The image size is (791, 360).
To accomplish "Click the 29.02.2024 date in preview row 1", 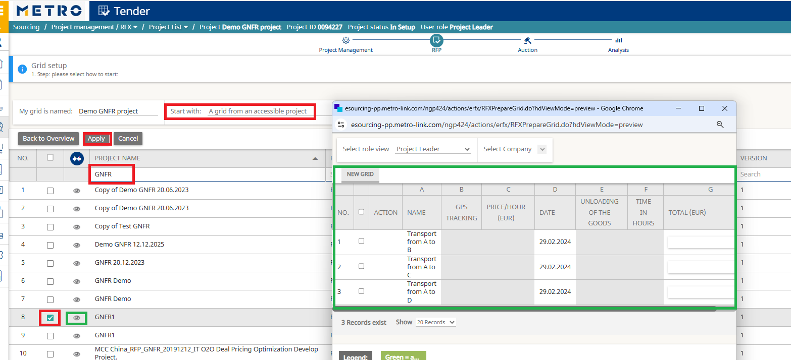I will (555, 242).
